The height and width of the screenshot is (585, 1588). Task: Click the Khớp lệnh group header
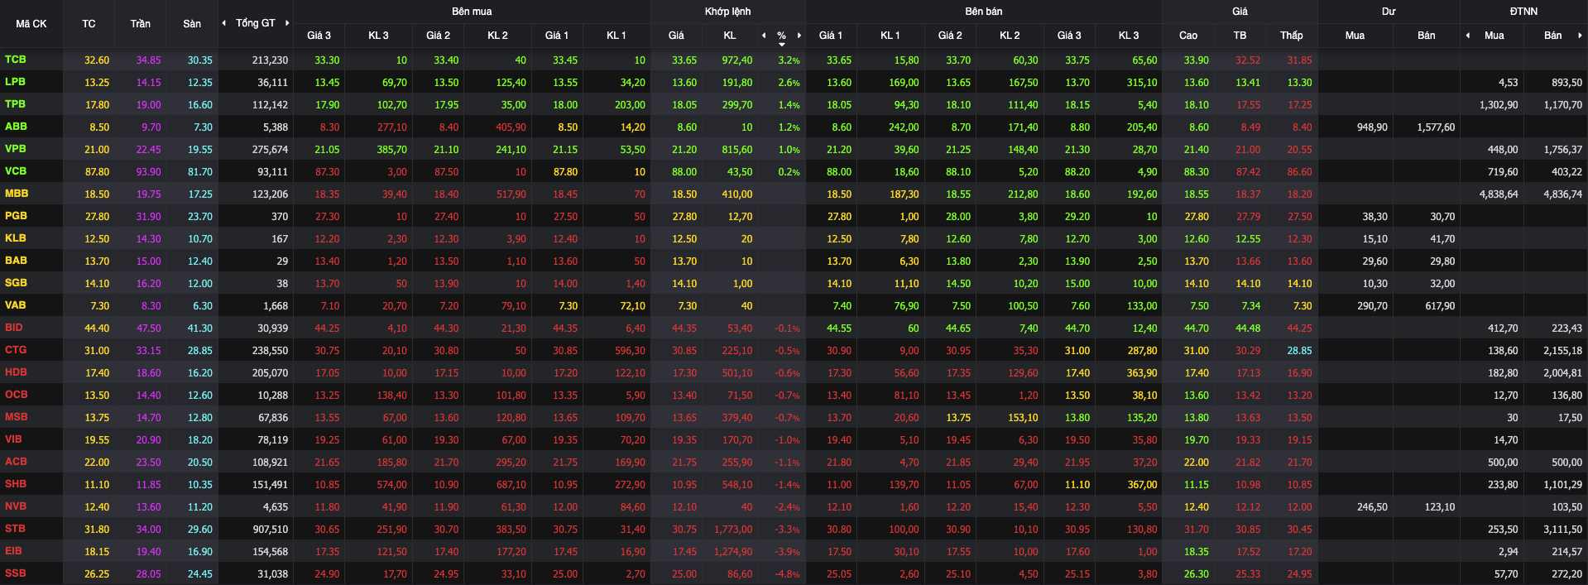click(x=728, y=12)
